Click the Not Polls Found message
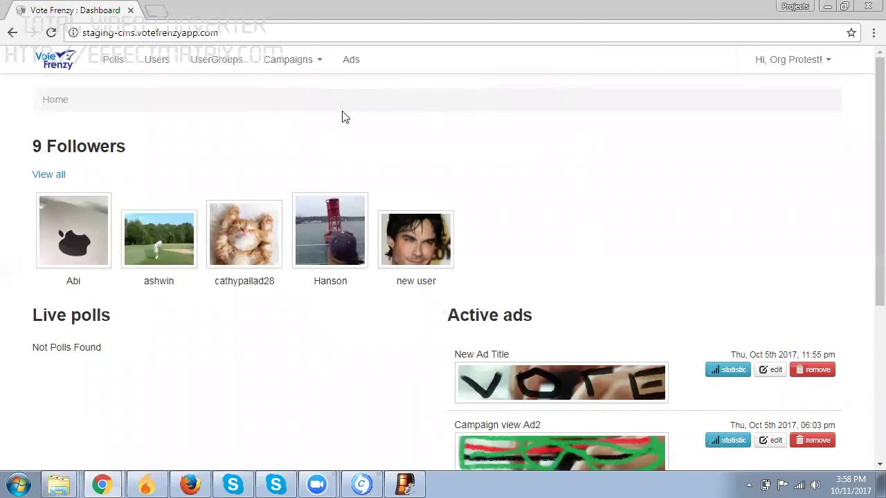 coord(66,347)
